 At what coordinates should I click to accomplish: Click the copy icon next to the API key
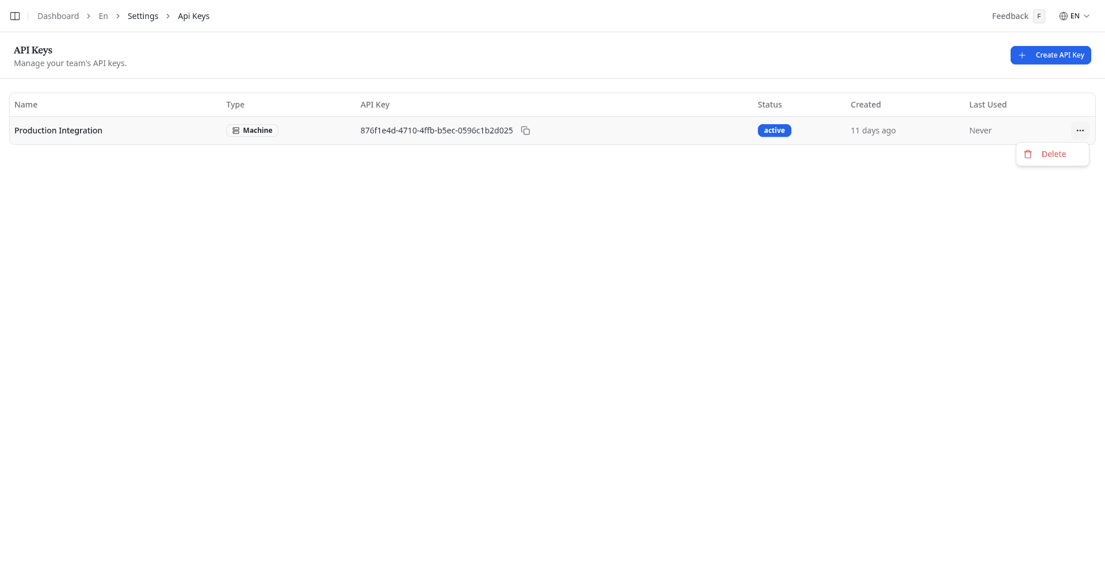pos(525,131)
